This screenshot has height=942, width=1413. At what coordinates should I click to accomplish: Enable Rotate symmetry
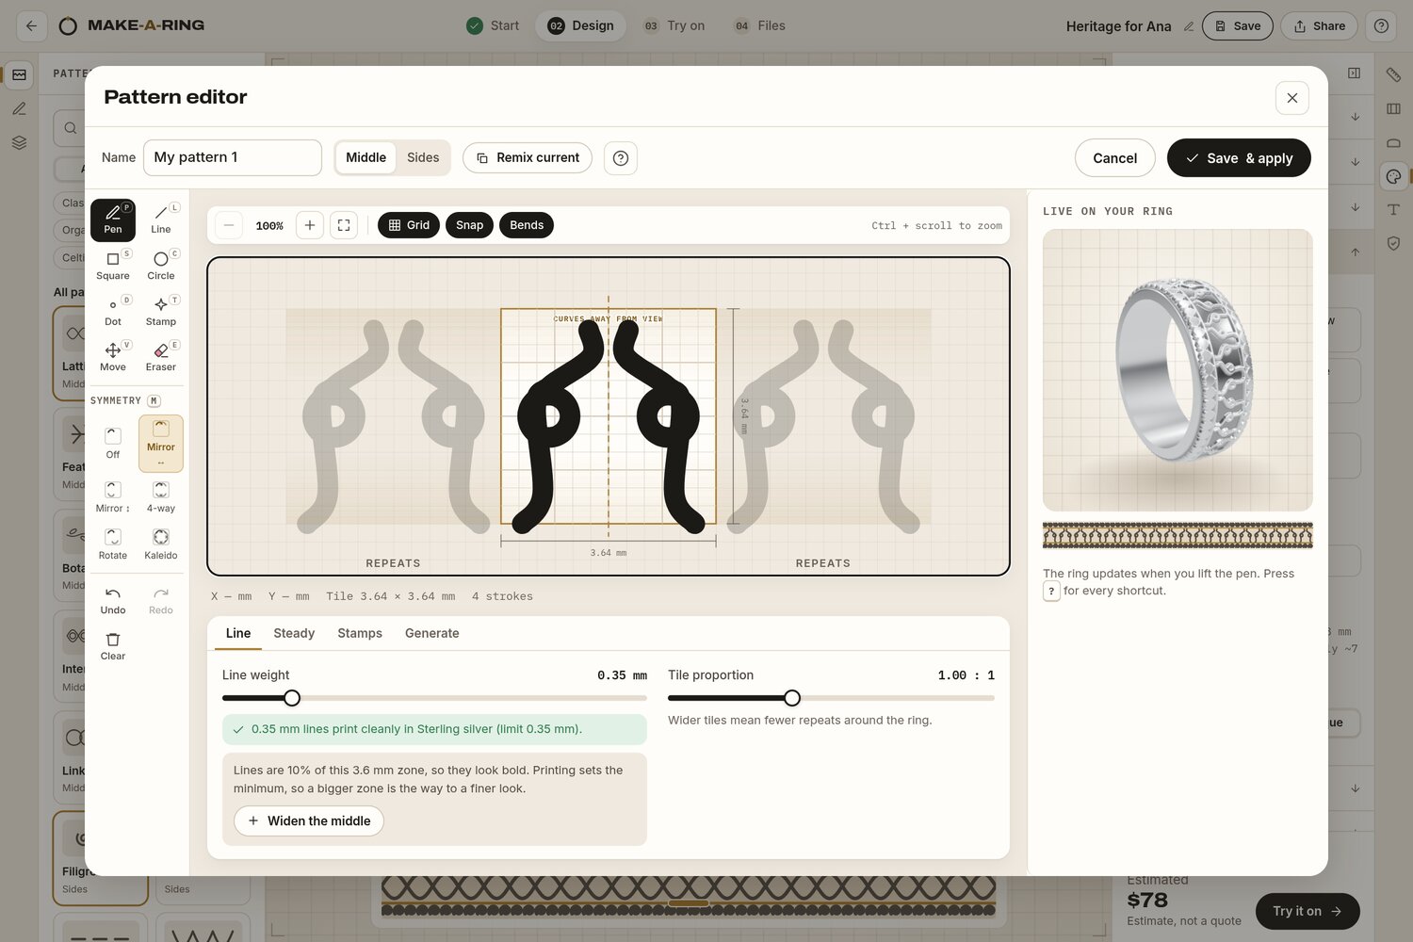point(113,544)
